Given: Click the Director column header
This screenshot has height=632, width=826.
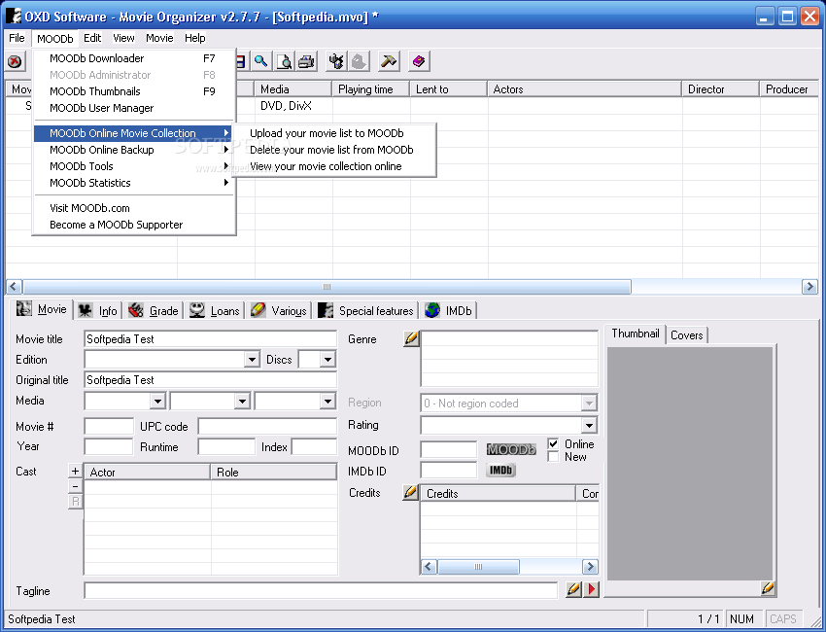Looking at the screenshot, I should point(721,89).
